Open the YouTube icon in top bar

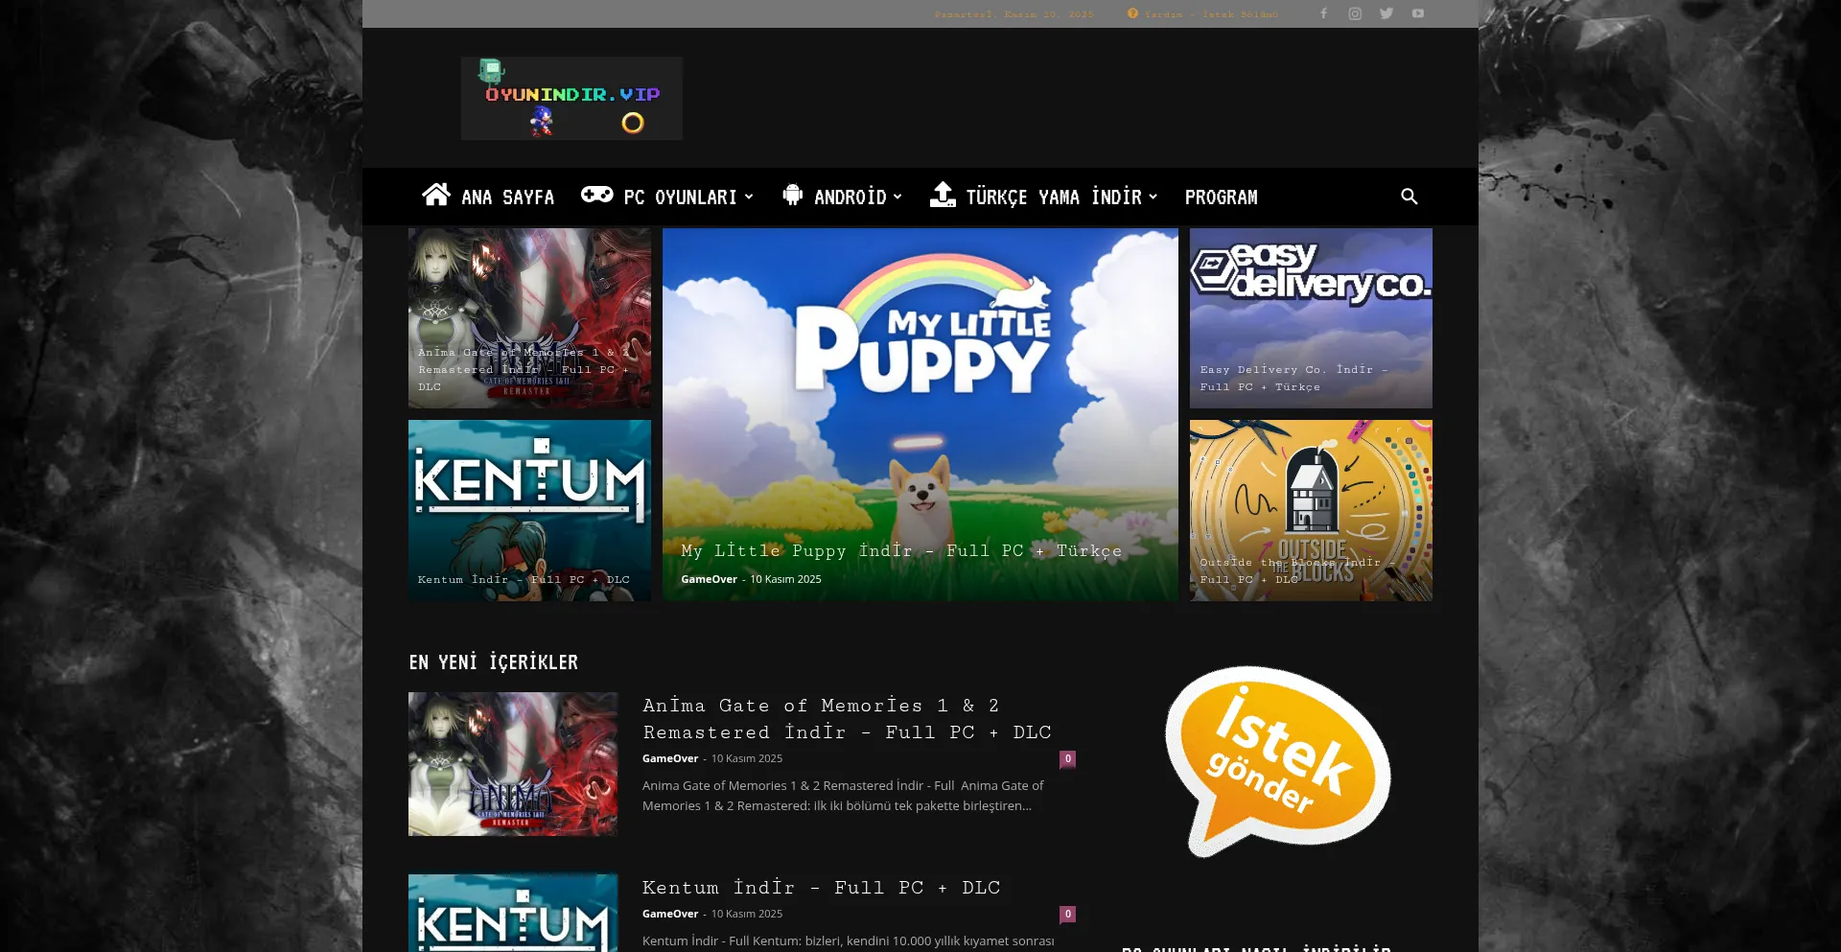(1417, 13)
